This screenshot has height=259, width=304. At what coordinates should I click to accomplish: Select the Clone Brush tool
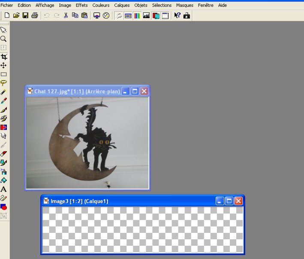[4, 118]
